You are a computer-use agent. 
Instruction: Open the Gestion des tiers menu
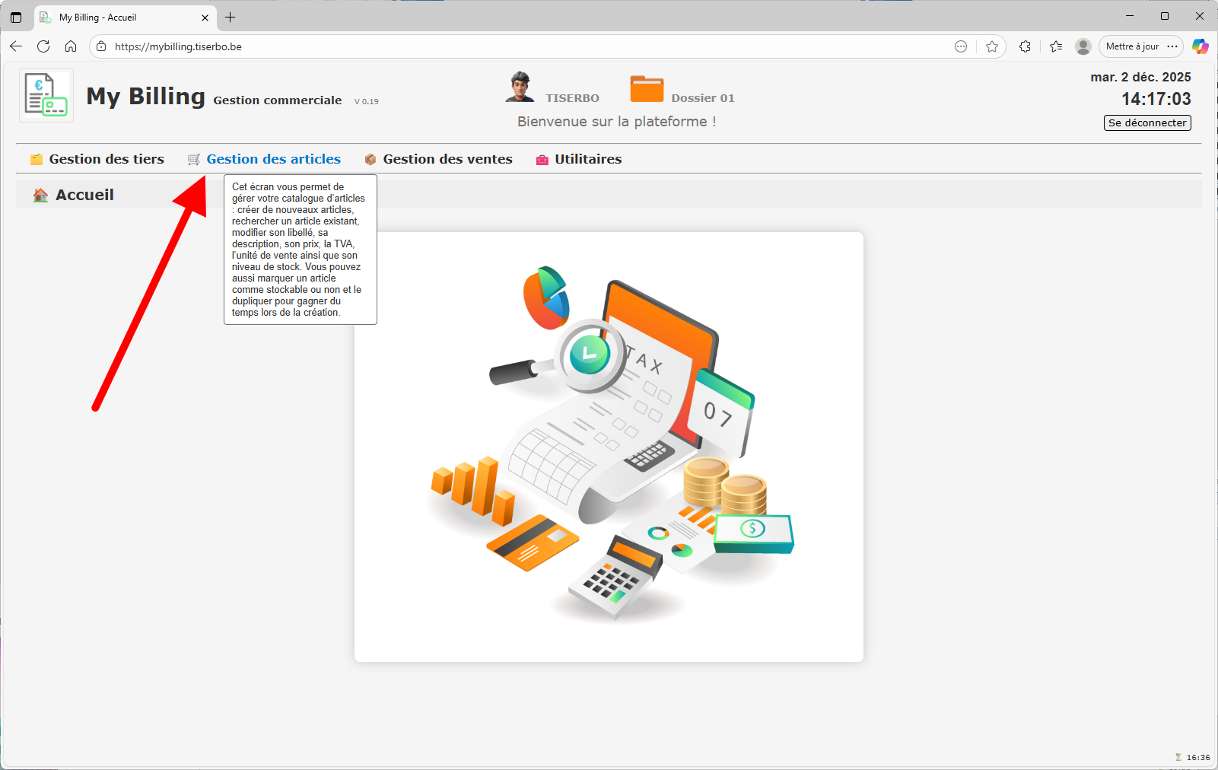pyautogui.click(x=107, y=159)
